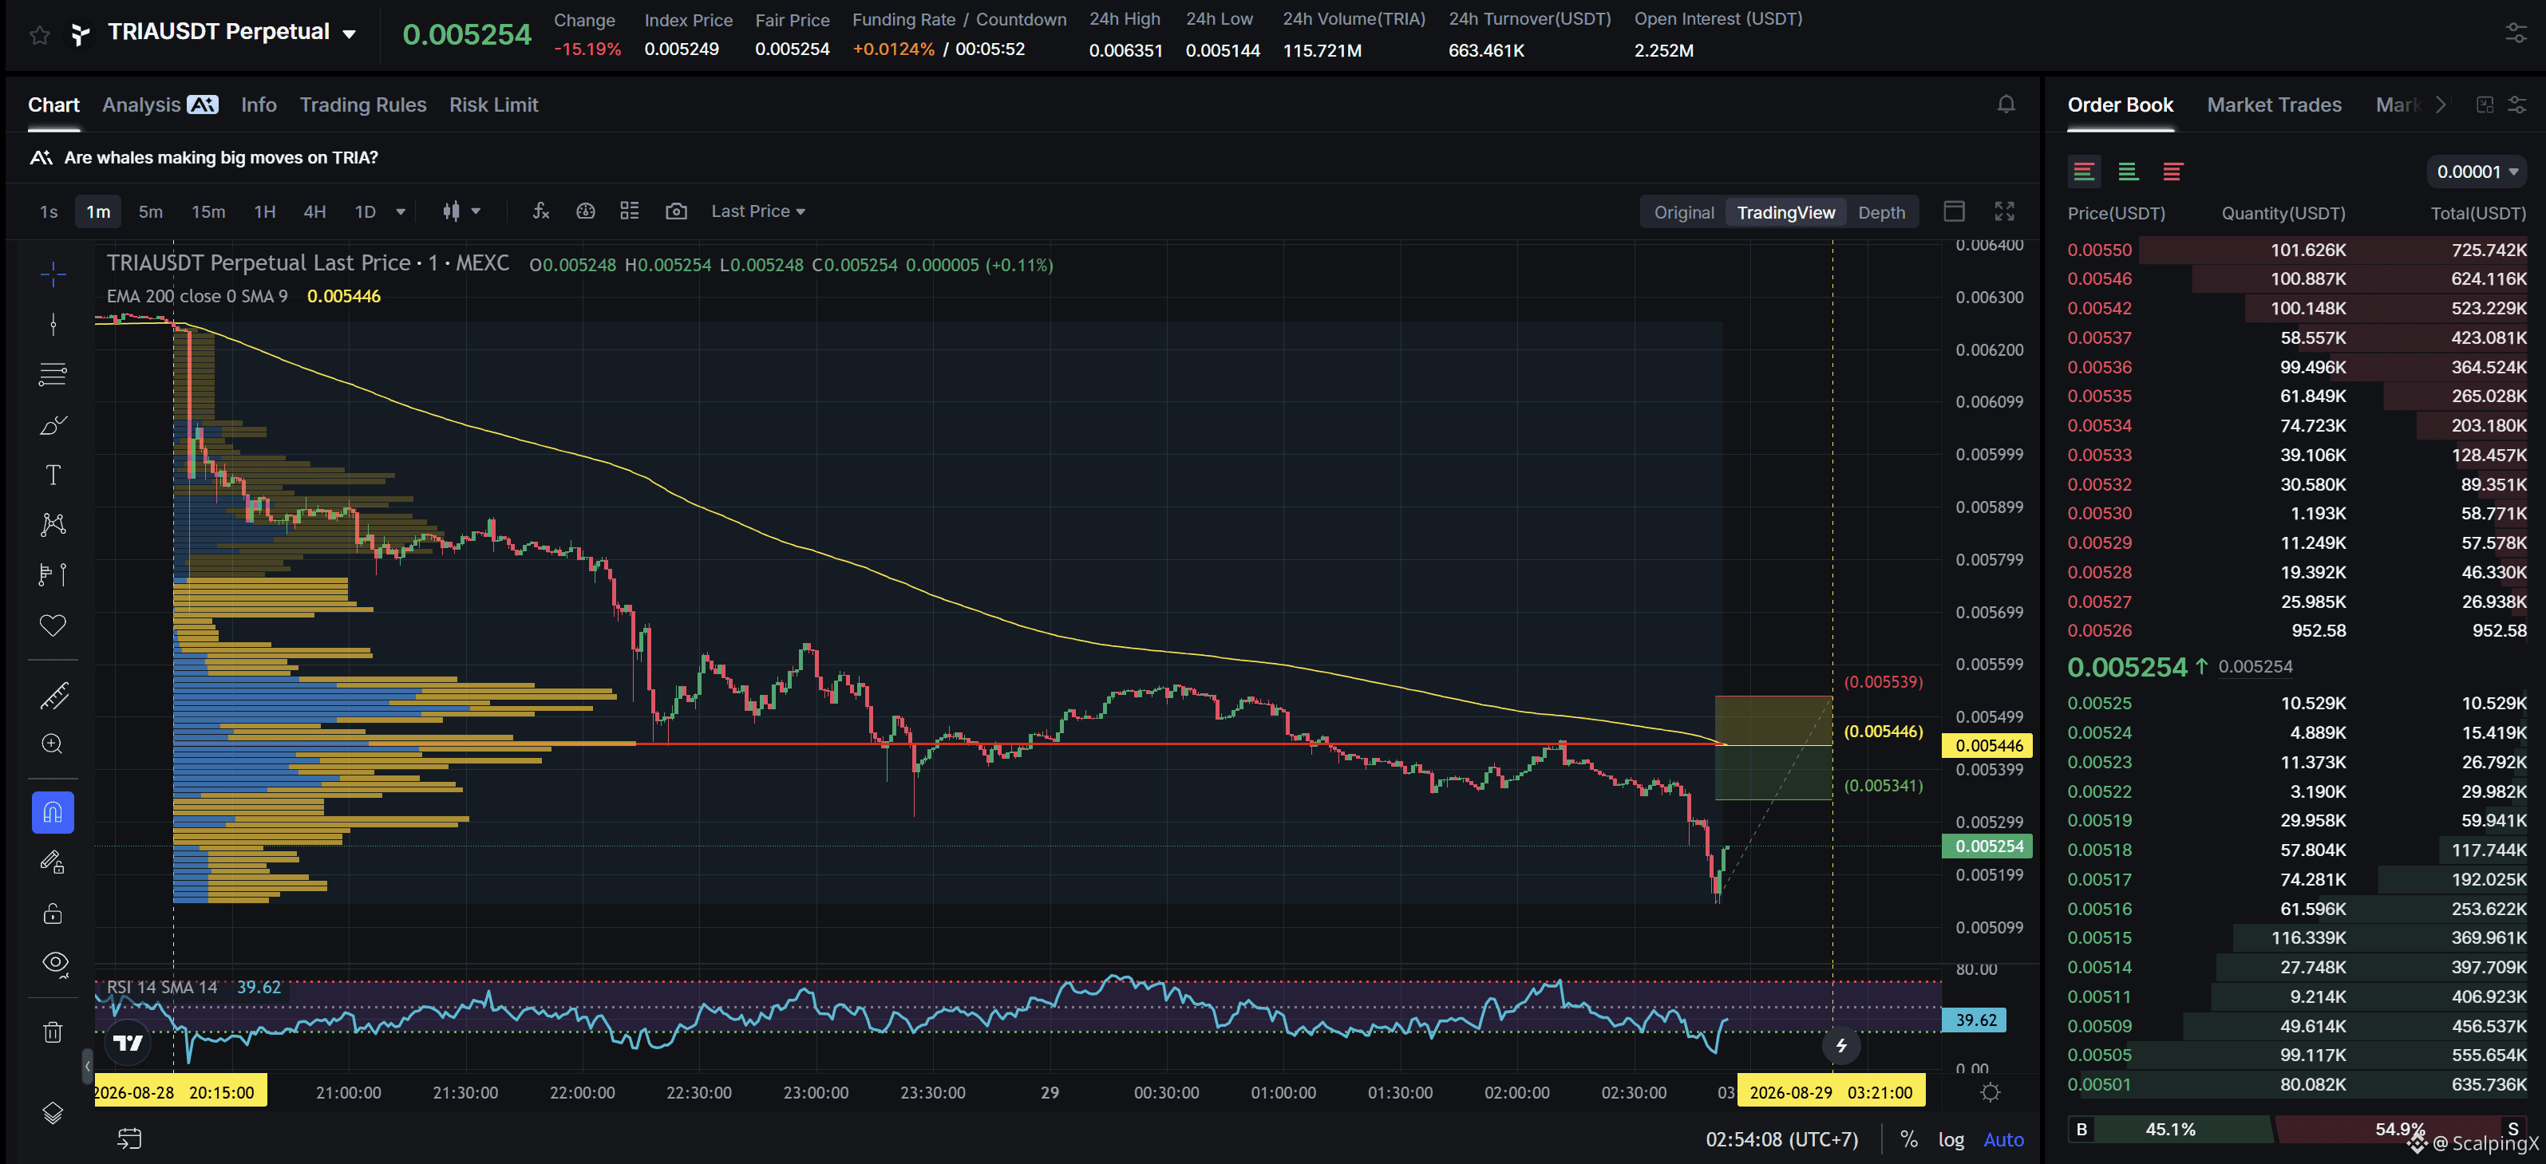Expand chart to fullscreen
Viewport: 2546px width, 1164px height.
point(2003,211)
